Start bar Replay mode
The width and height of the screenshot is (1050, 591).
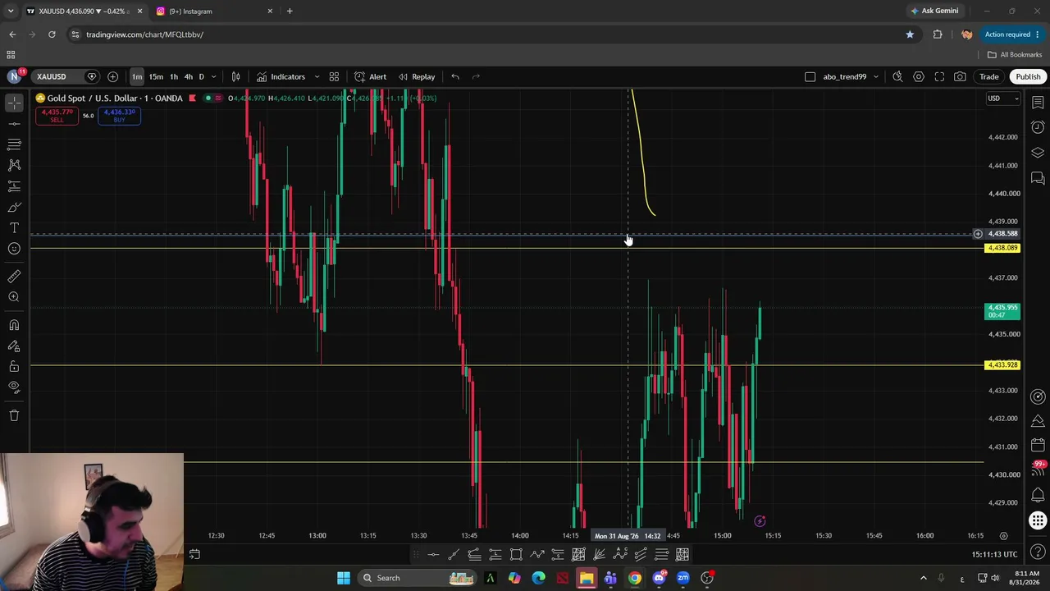click(x=417, y=76)
